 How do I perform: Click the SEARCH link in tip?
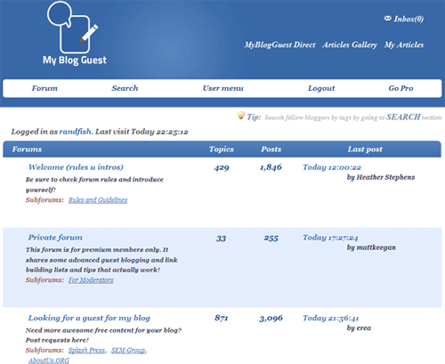tap(403, 117)
